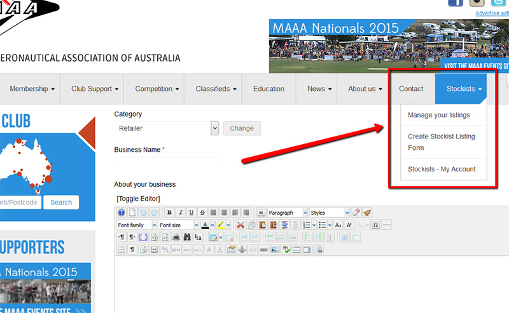Click the Anchor icon
The image size is (509, 313).
pos(242,250)
